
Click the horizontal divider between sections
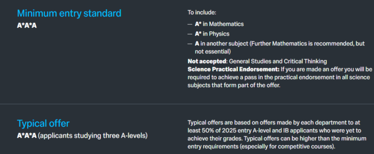coord(187,104)
